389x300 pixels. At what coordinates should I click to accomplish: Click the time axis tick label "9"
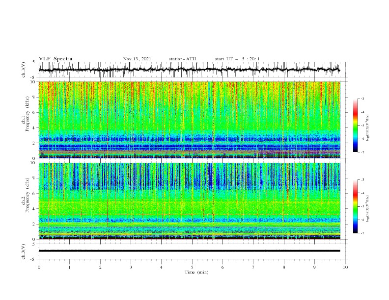314,267
